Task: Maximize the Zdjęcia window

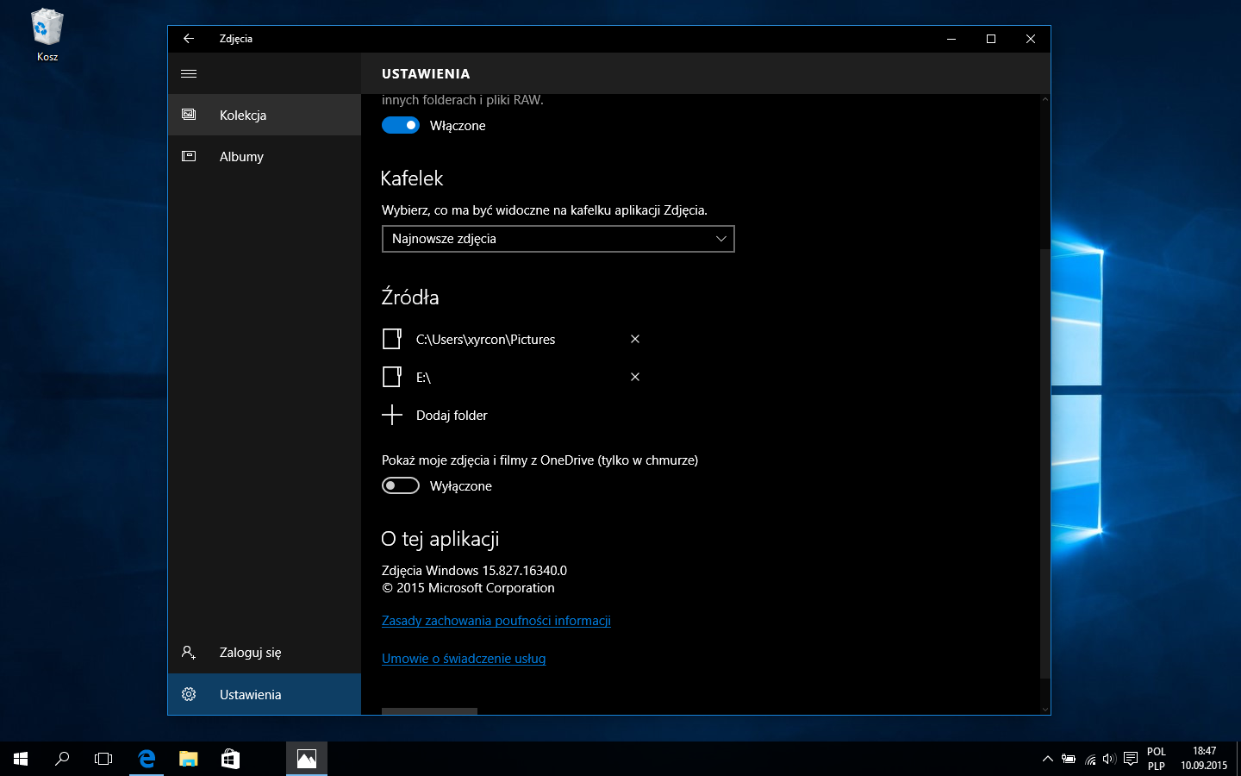Action: [991, 39]
